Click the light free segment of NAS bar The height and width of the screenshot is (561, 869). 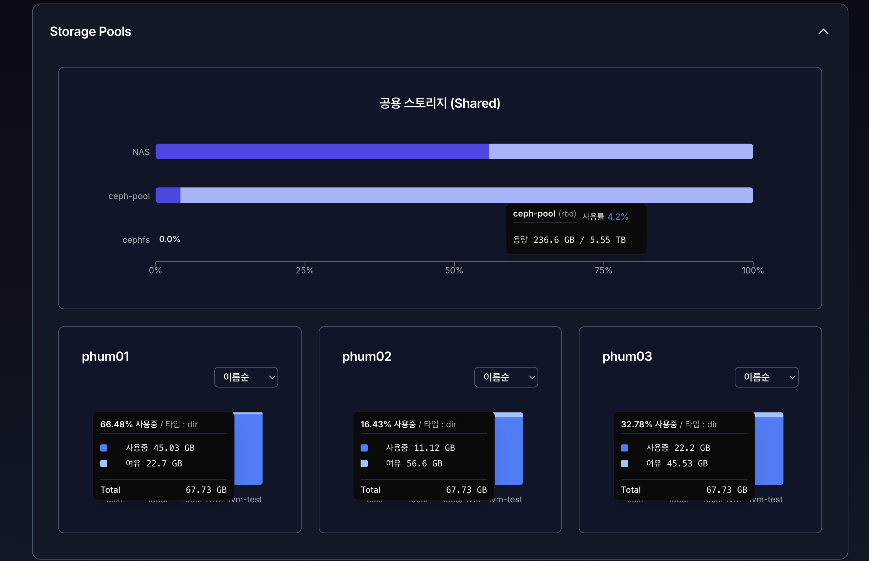point(620,151)
